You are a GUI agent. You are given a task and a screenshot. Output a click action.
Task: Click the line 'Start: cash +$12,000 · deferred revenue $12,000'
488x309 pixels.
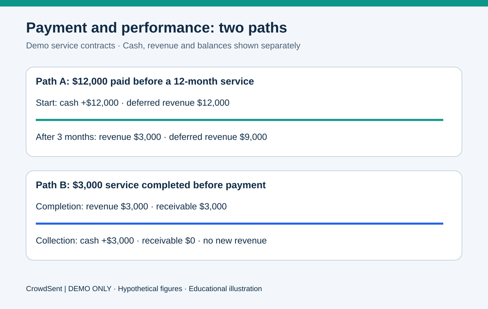coord(133,103)
